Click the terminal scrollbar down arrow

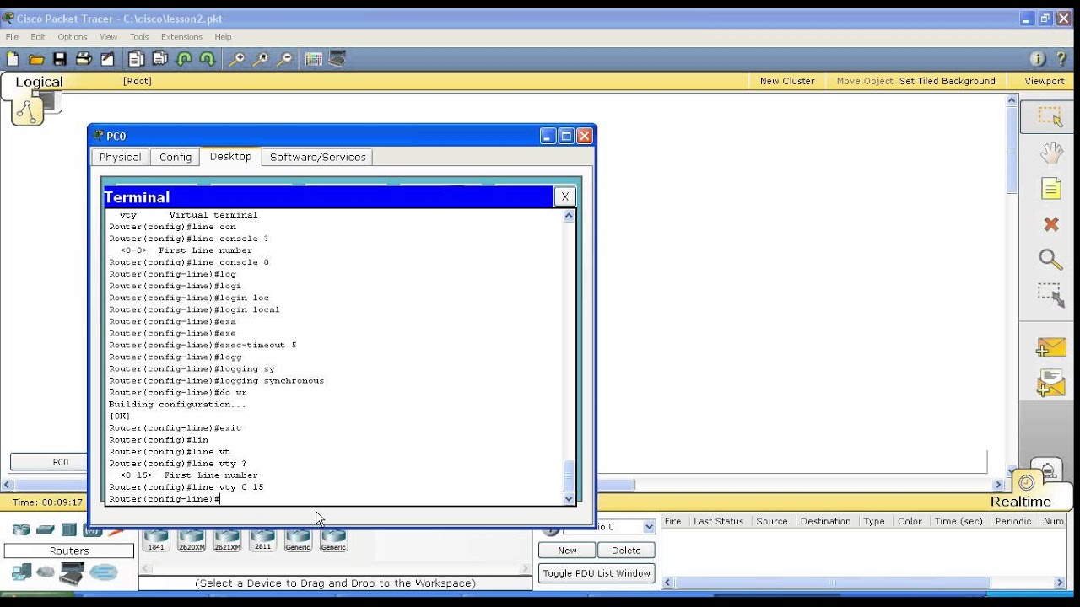coord(569,499)
